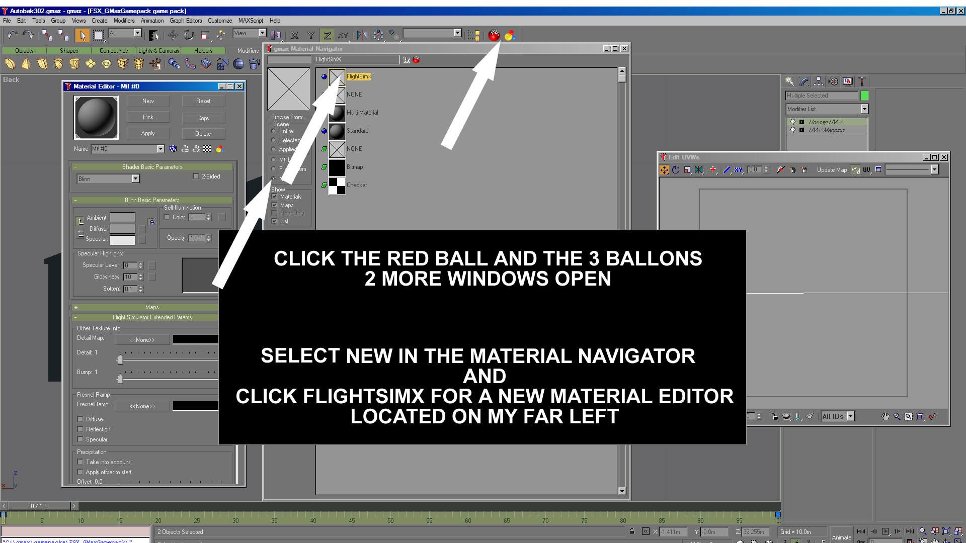Open the Graph Editors menu
The image size is (966, 543).
185,21
